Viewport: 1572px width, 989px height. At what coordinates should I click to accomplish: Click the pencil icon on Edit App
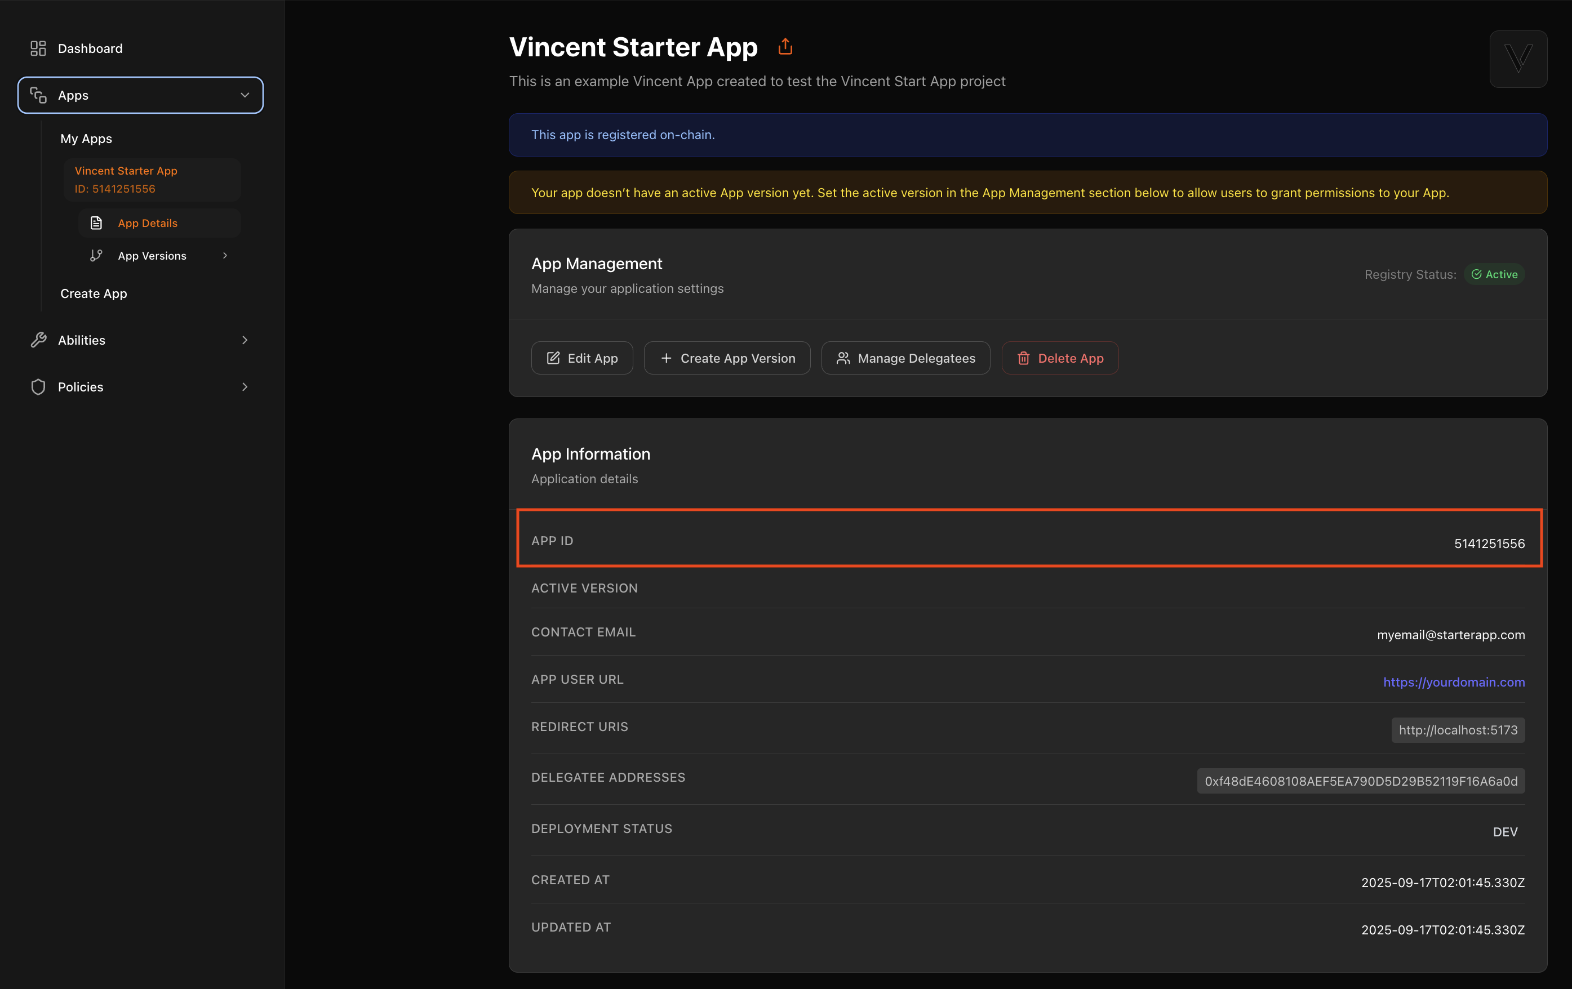click(553, 358)
